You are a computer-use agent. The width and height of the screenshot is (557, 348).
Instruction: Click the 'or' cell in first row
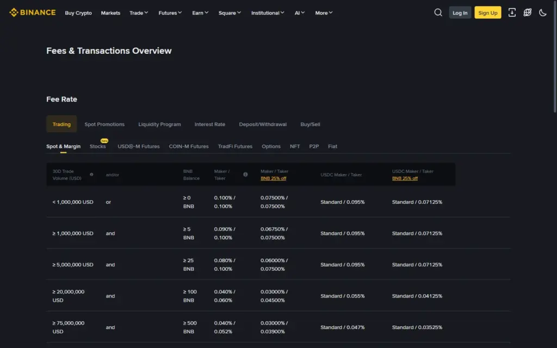tap(108, 202)
